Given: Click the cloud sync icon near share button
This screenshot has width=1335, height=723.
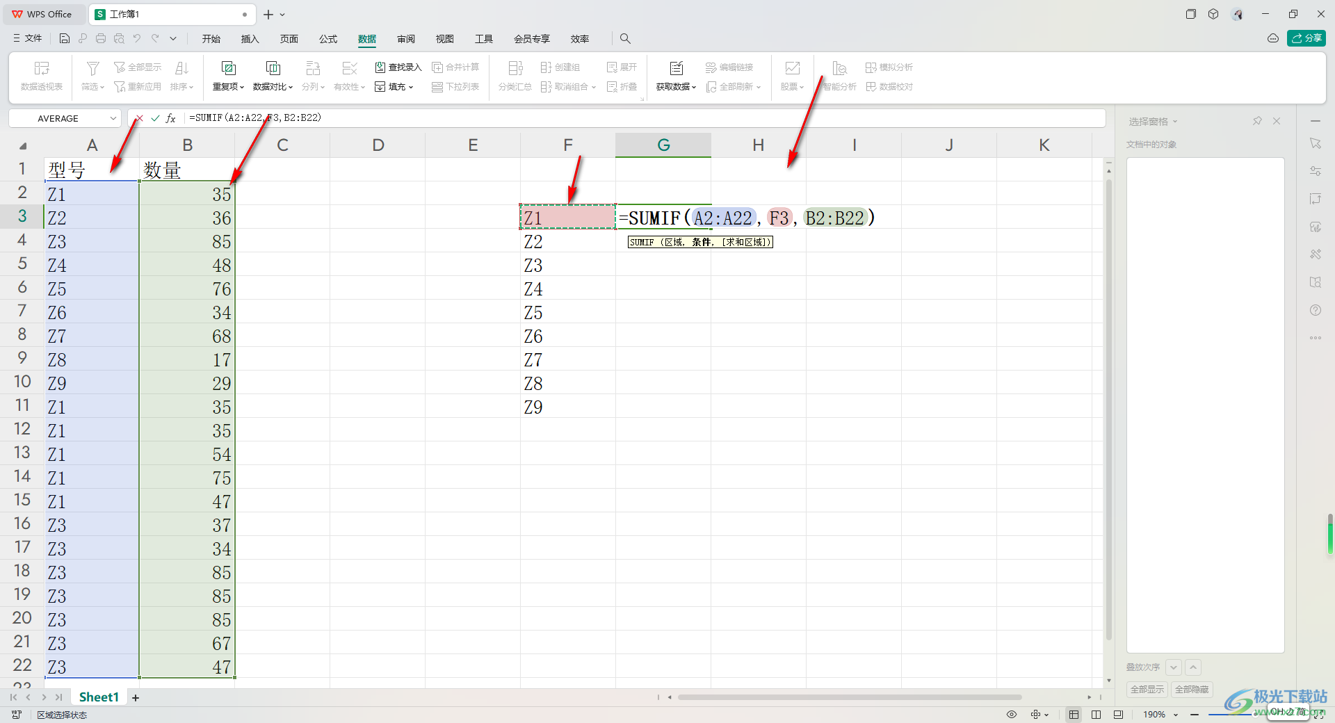Looking at the screenshot, I should coord(1273,38).
